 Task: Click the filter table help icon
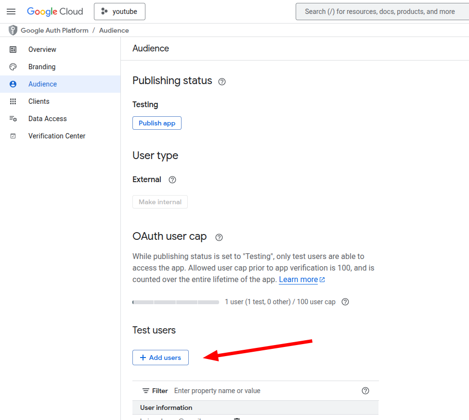click(x=365, y=391)
